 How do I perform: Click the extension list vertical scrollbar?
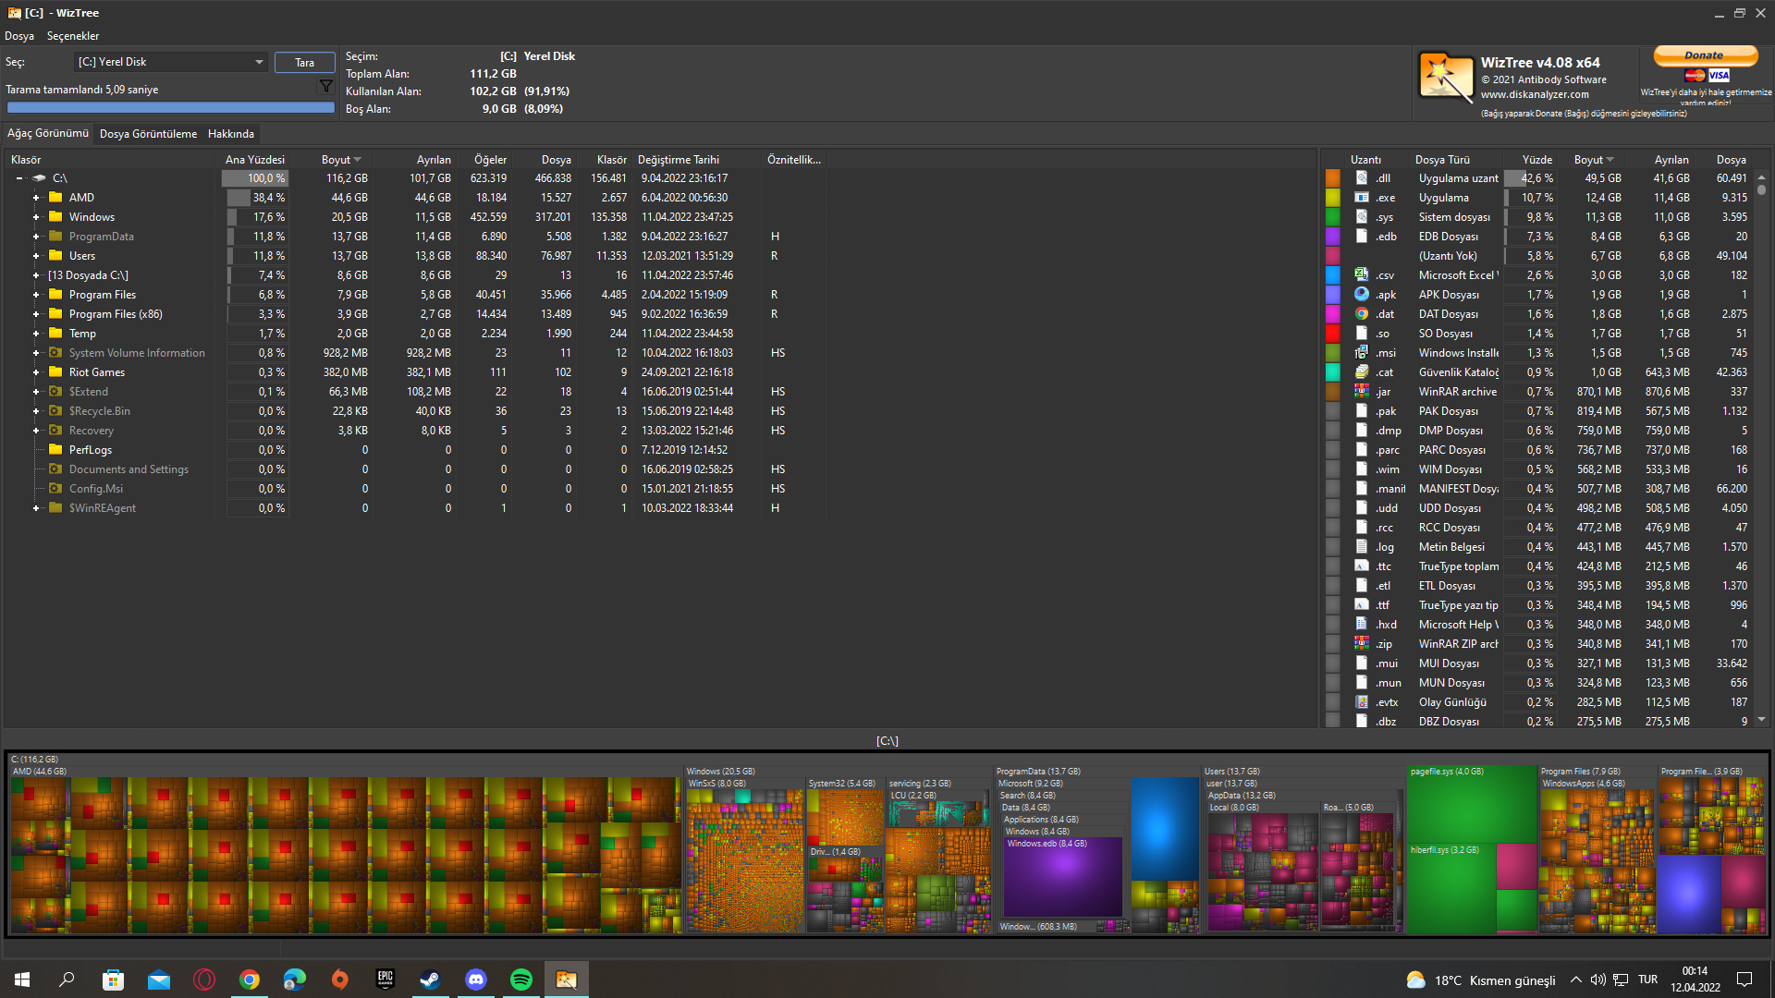click(x=1761, y=448)
